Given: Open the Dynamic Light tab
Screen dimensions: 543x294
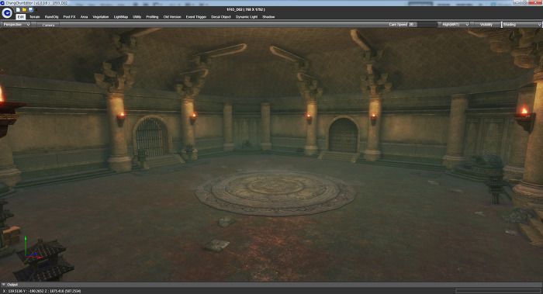Looking at the screenshot, I should [x=247, y=16].
